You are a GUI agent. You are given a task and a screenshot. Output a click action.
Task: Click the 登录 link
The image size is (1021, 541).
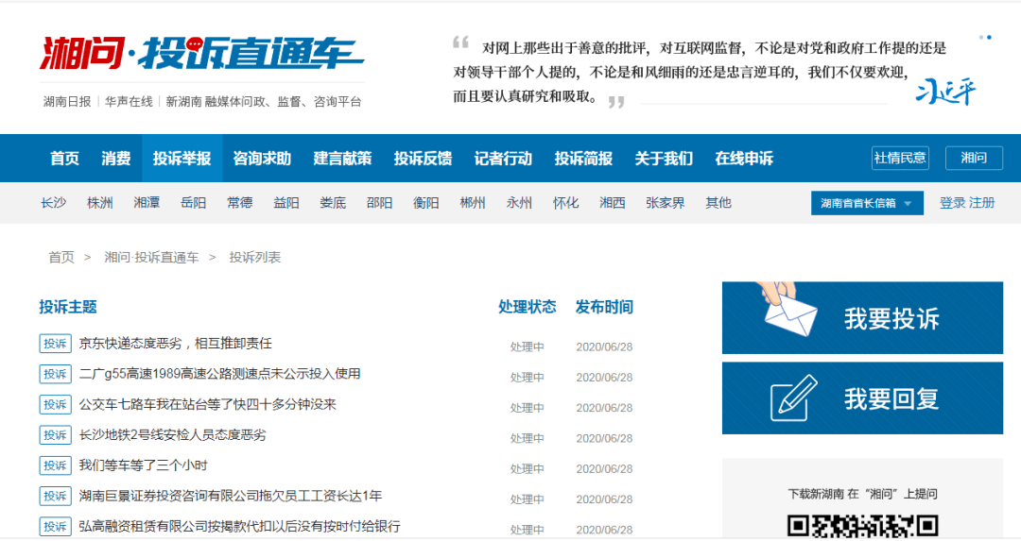[x=952, y=203]
